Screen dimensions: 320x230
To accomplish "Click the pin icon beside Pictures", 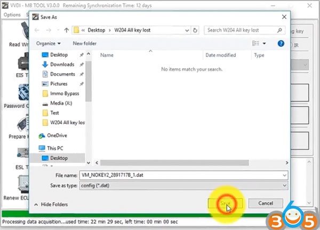I will pos(82,84).
